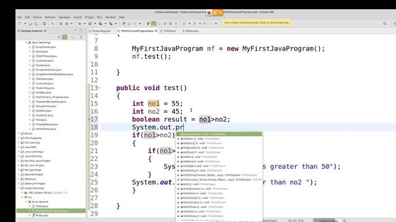
Task: Open dropdown arrow next to New icon
Action: [x=25, y=23]
